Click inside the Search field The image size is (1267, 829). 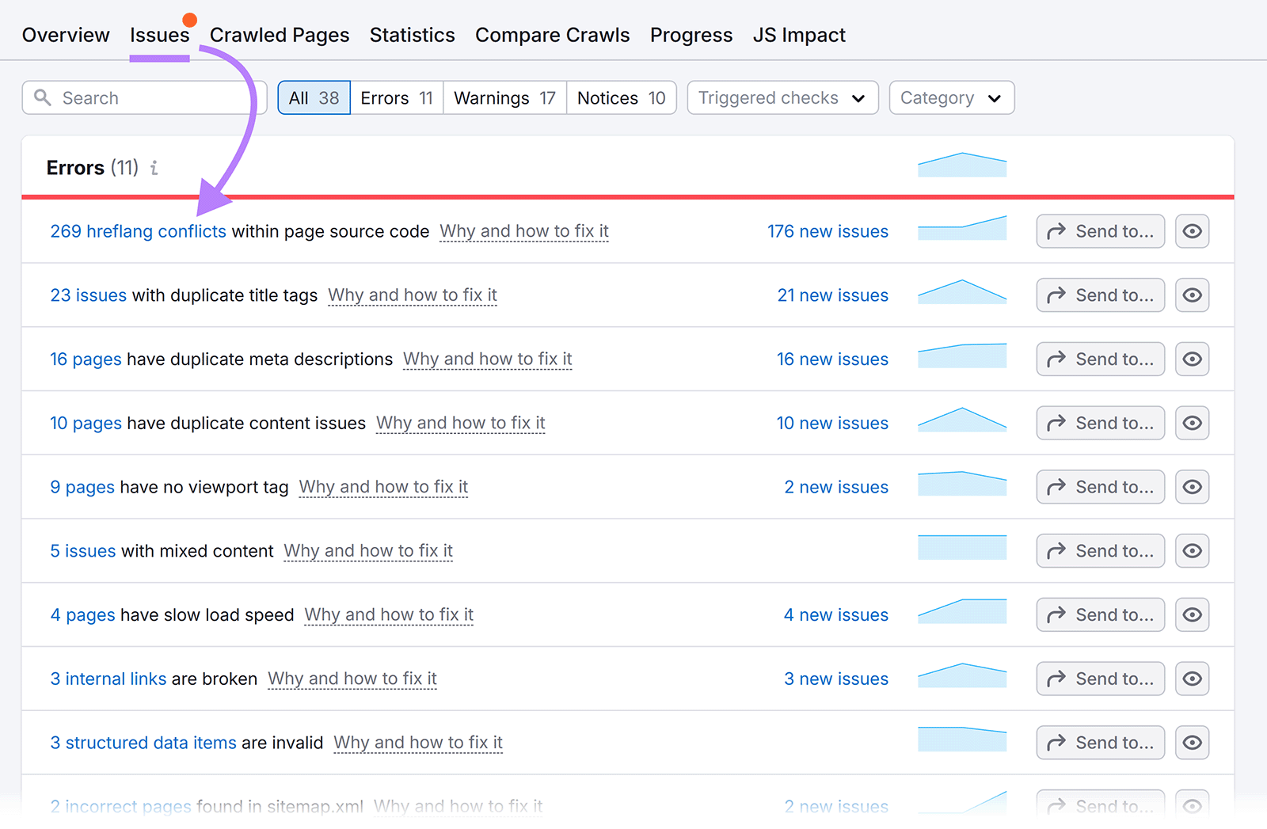(x=143, y=97)
